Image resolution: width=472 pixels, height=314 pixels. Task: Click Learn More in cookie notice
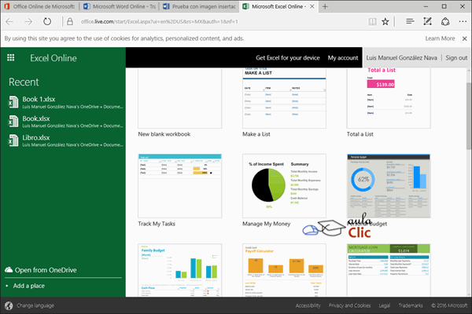click(440, 38)
